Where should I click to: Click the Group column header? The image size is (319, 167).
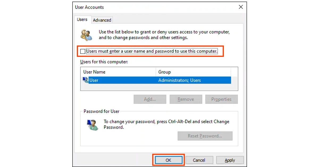tap(164, 72)
